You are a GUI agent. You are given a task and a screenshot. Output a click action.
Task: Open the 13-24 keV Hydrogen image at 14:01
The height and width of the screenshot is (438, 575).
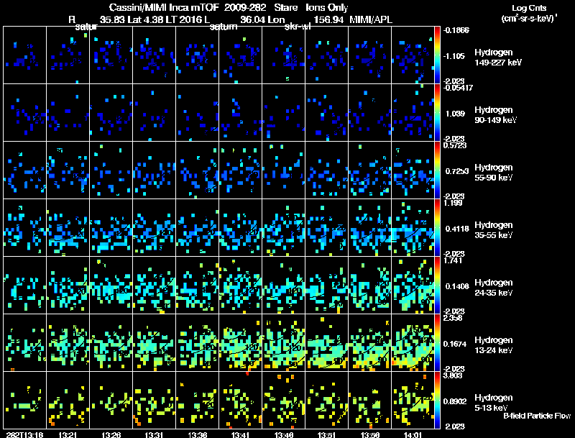tap(413, 343)
